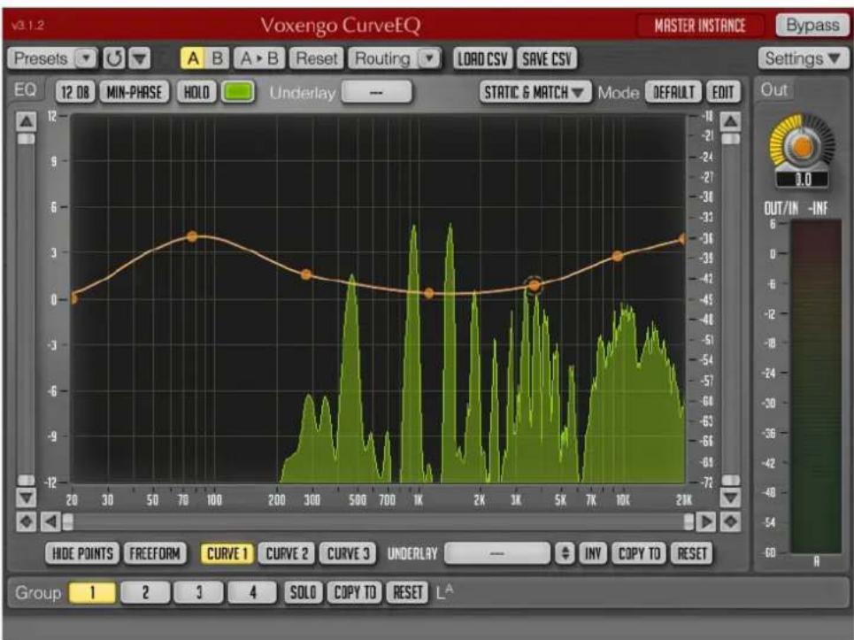Image resolution: width=854 pixels, height=640 pixels.
Task: Click the preset undo circular arrow icon
Action: [114, 58]
